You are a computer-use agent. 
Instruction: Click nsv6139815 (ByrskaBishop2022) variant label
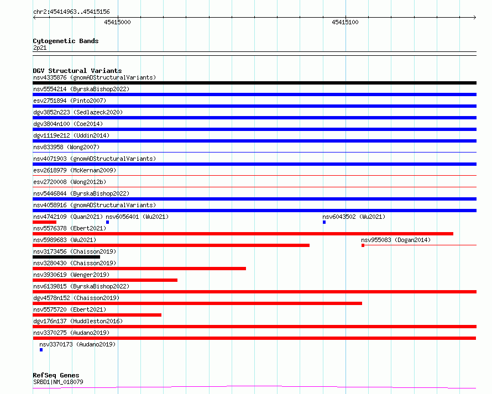(x=81, y=286)
